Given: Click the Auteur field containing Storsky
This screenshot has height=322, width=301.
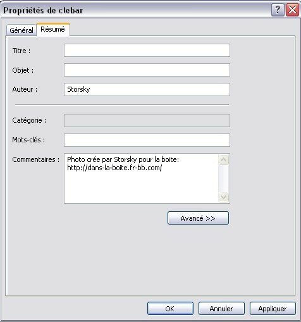Looking at the screenshot, I should 147,89.
